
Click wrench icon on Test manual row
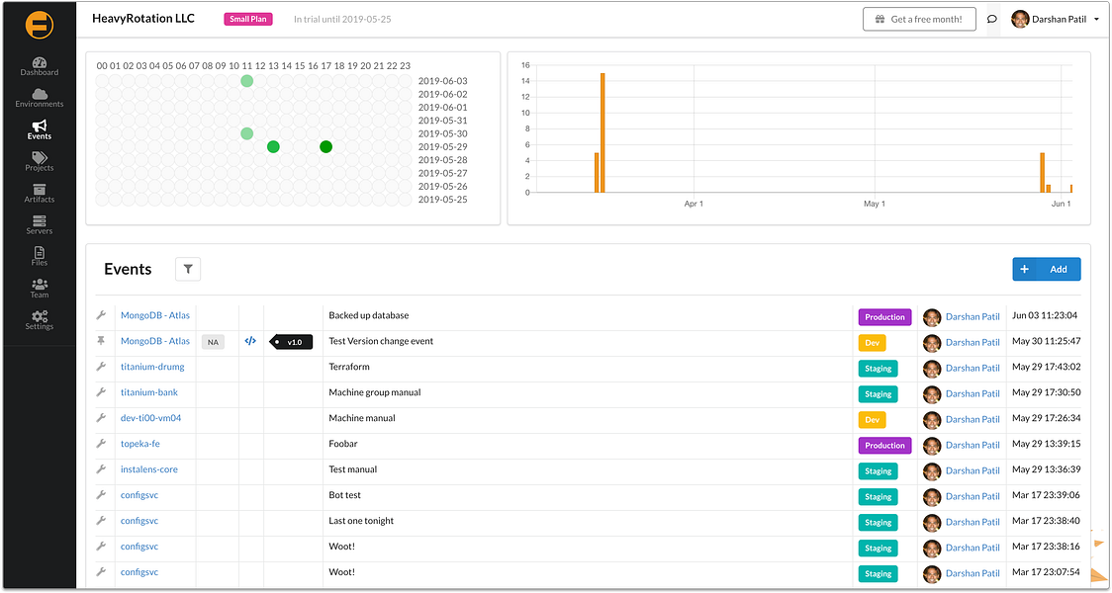[x=102, y=469]
